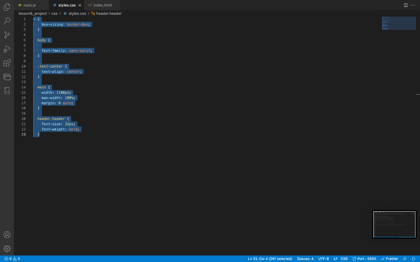420x262 pixels.
Task: Click the errors and warnings status indicator
Action: point(11,259)
